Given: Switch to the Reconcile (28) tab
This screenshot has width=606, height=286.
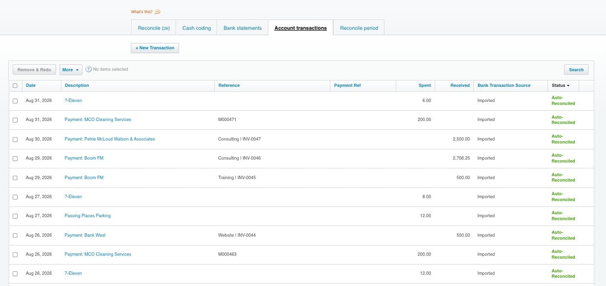Looking at the screenshot, I should (154, 28).
